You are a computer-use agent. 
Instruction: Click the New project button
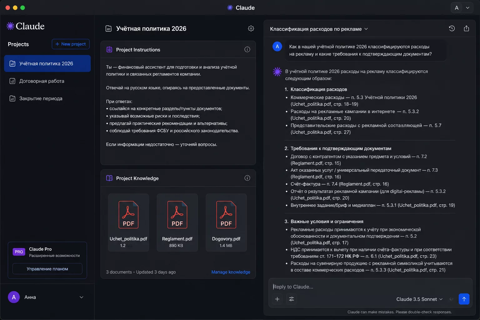click(x=71, y=44)
